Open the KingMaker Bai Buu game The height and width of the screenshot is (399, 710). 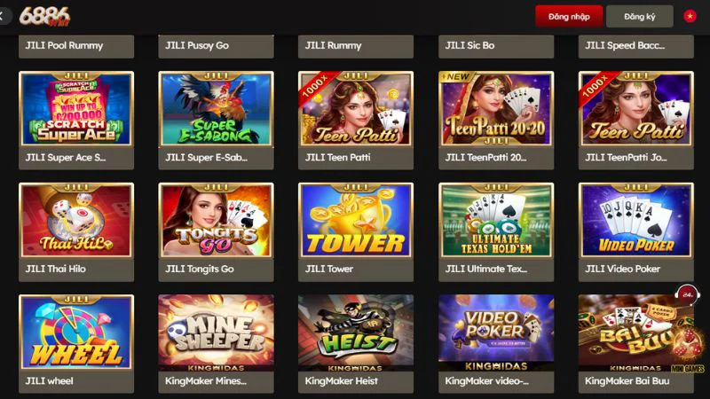pyautogui.click(x=635, y=332)
